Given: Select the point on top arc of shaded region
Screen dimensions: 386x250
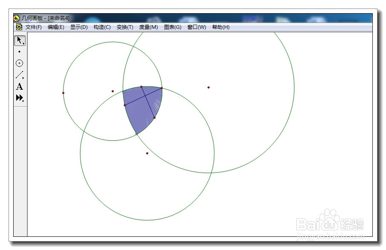Looking at the screenshot, I should coord(141,87).
